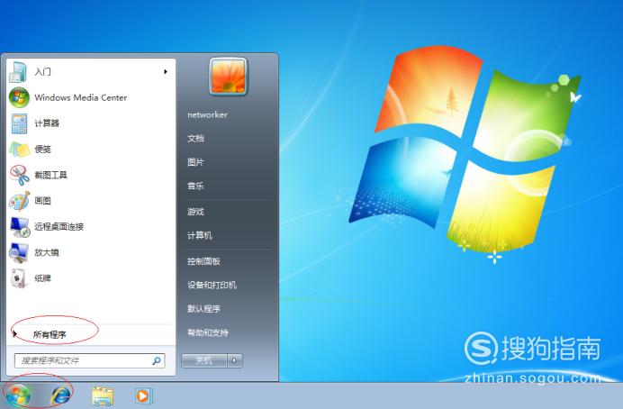Image resolution: width=623 pixels, height=409 pixels.
Task: Select the 画图 text label
Action: click(42, 201)
